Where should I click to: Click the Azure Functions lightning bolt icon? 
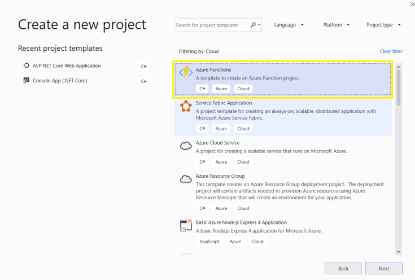pos(185,73)
